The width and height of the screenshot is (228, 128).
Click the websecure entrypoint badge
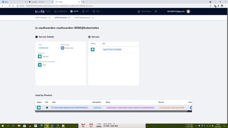[97, 108]
